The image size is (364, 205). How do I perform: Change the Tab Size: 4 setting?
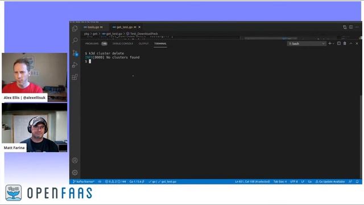pos(280,182)
